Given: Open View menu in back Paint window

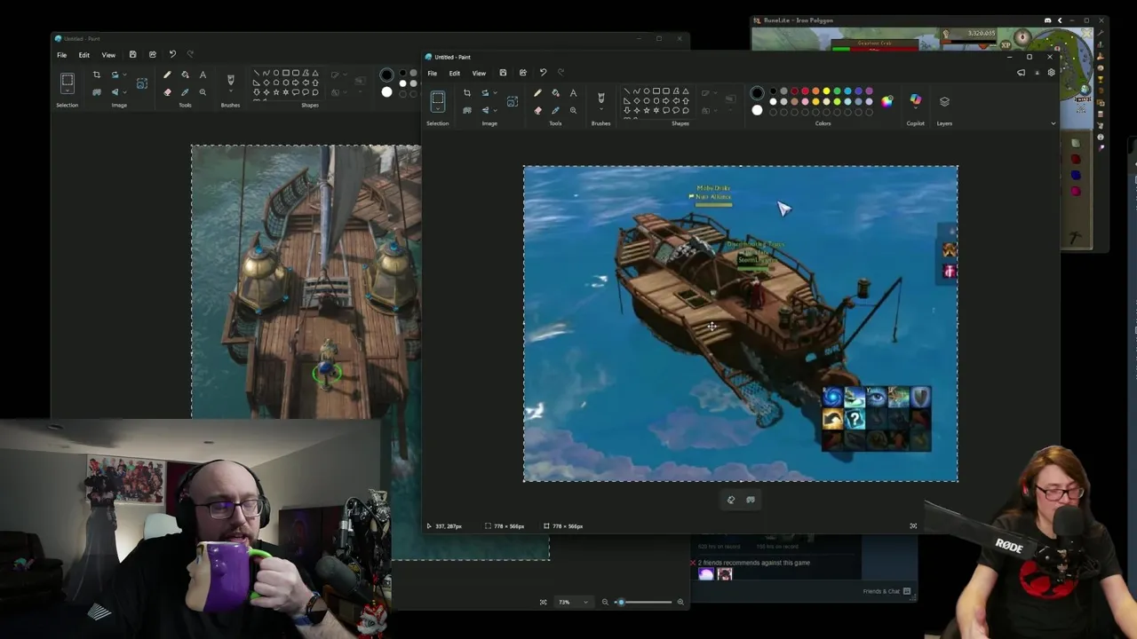Looking at the screenshot, I should pyautogui.click(x=108, y=55).
